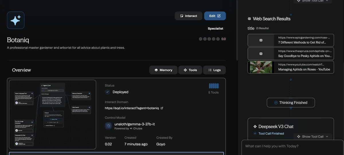The height and width of the screenshot is (155, 344).
Task: Click the Tool Call Finished status text
Action: click(x=271, y=134)
